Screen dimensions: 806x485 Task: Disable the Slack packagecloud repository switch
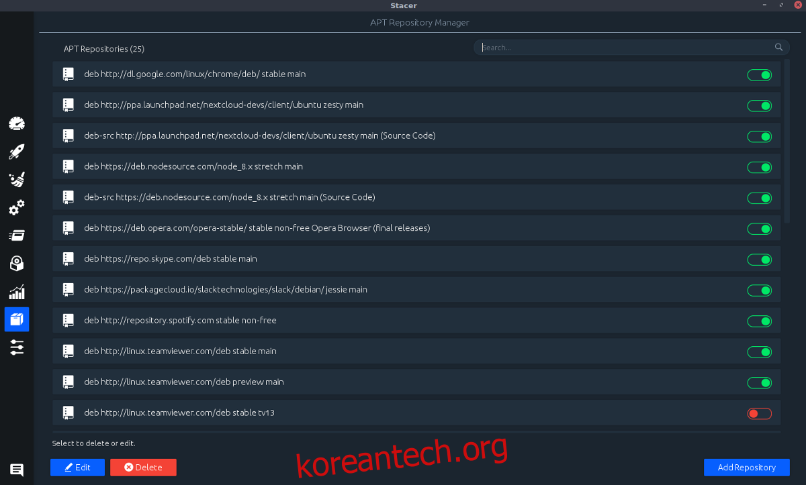(760, 290)
